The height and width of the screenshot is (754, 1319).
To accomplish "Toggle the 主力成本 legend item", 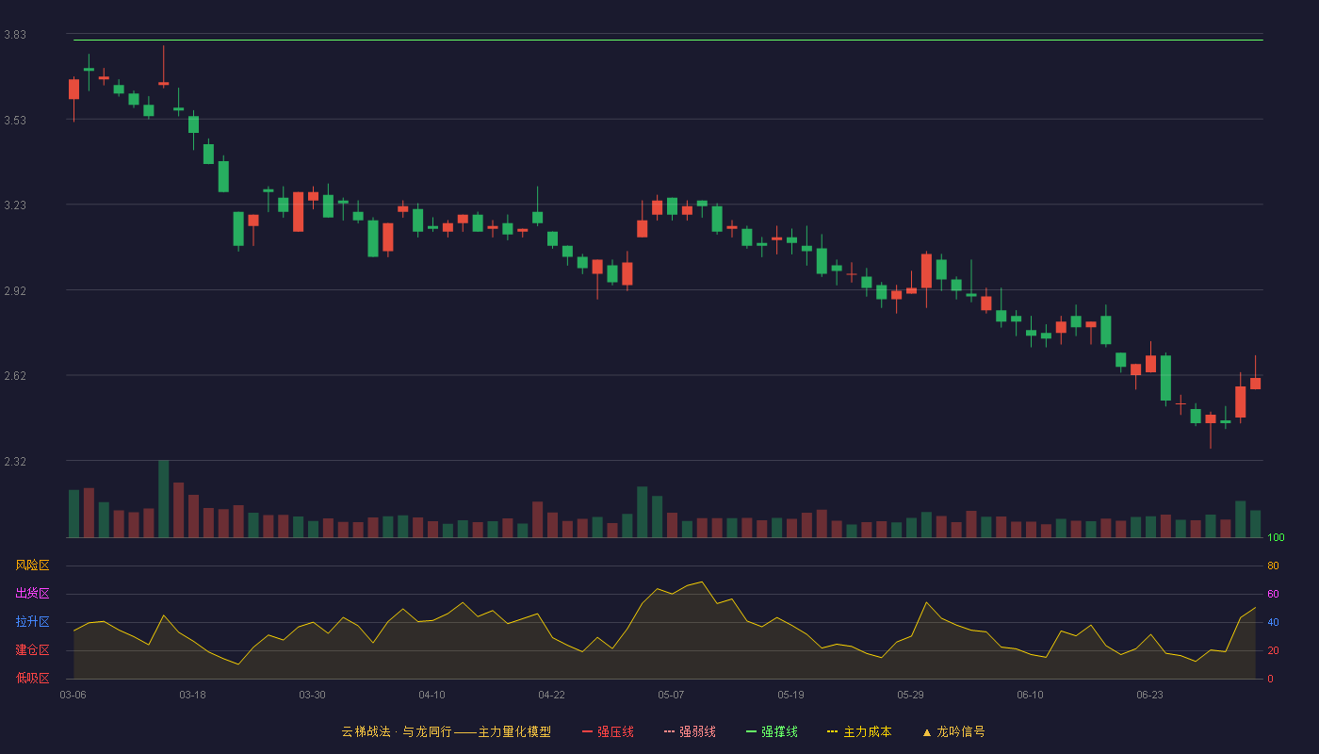I will tap(859, 731).
